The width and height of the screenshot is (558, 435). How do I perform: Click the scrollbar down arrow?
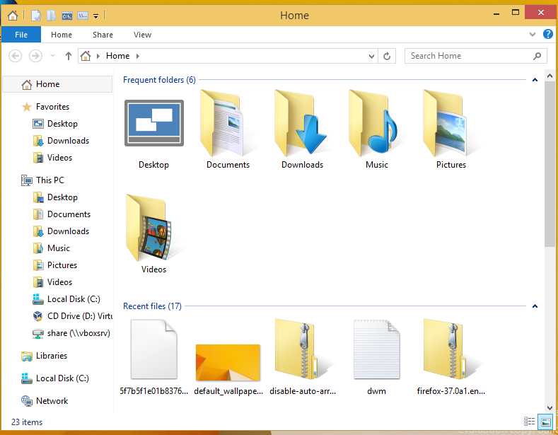pos(550,407)
